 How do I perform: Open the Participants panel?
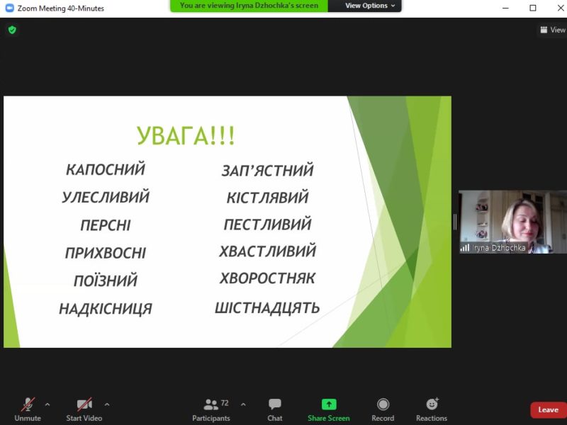click(211, 409)
